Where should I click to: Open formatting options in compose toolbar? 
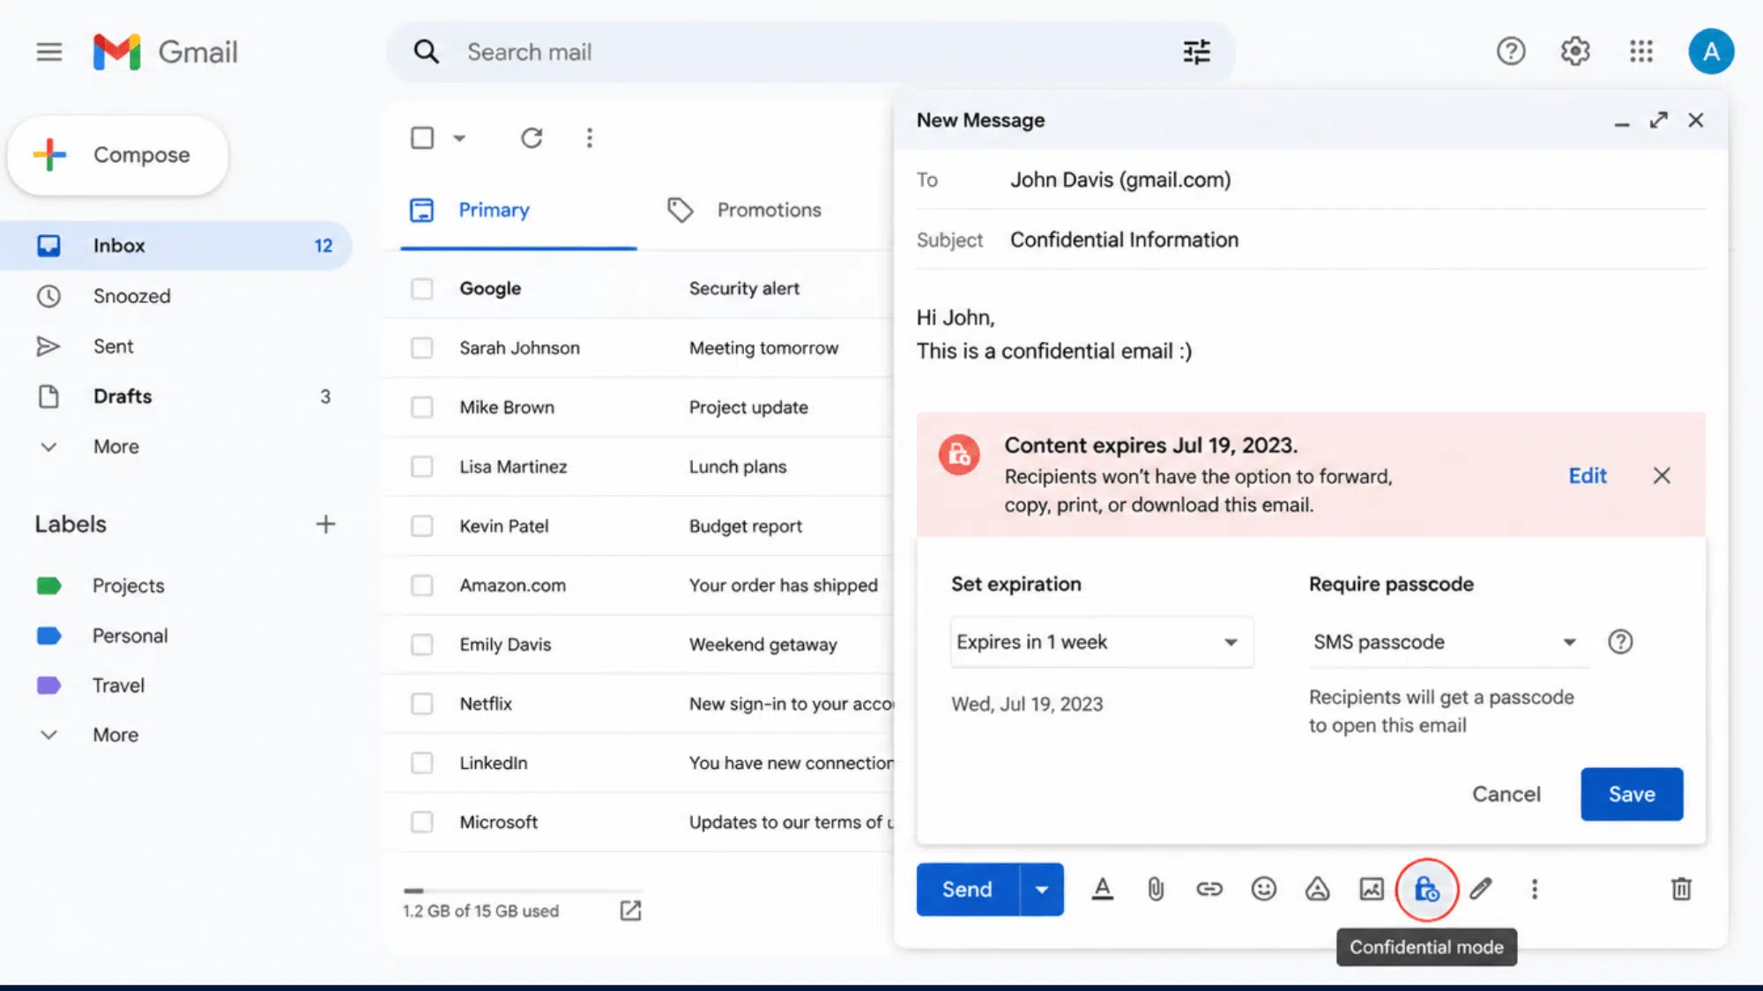click(x=1102, y=890)
